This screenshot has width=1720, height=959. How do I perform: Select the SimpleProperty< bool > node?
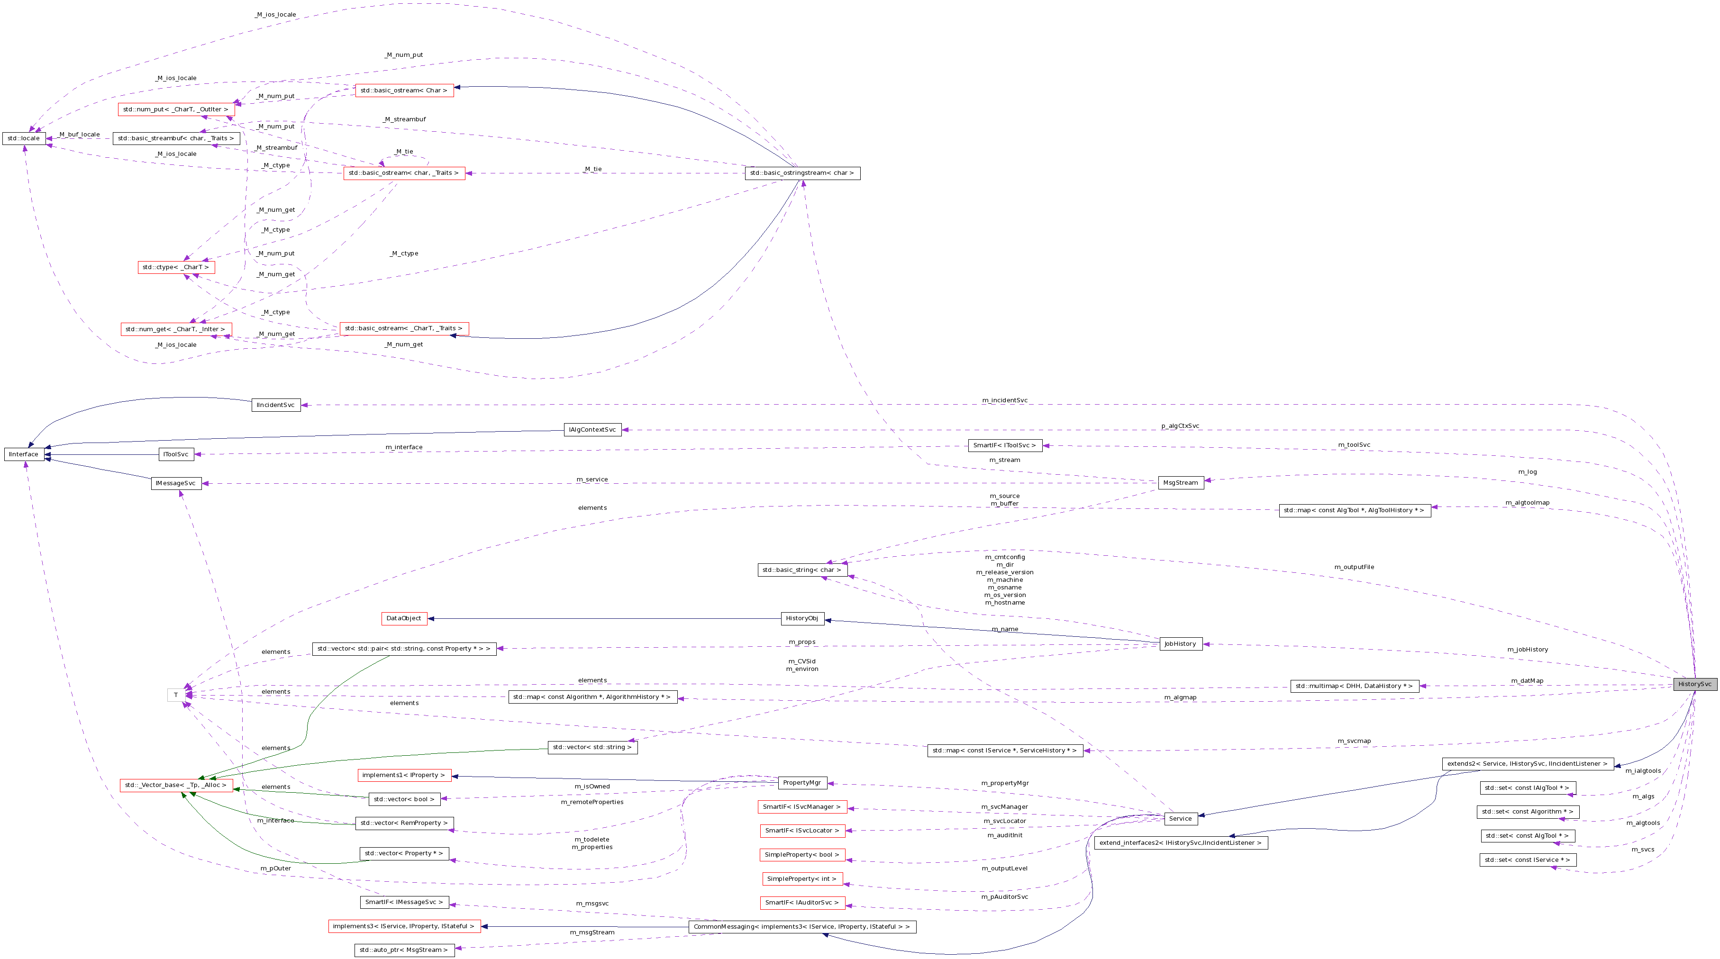(x=802, y=854)
